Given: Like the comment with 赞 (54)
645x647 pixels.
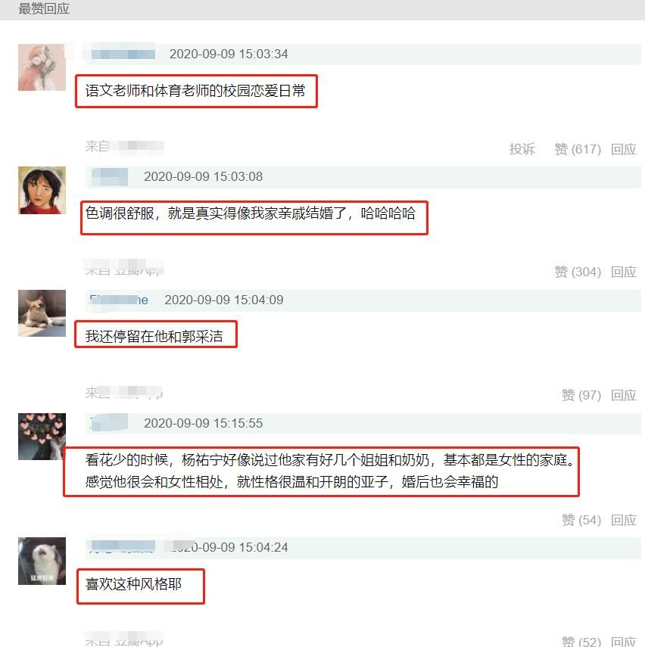Looking at the screenshot, I should [x=581, y=520].
